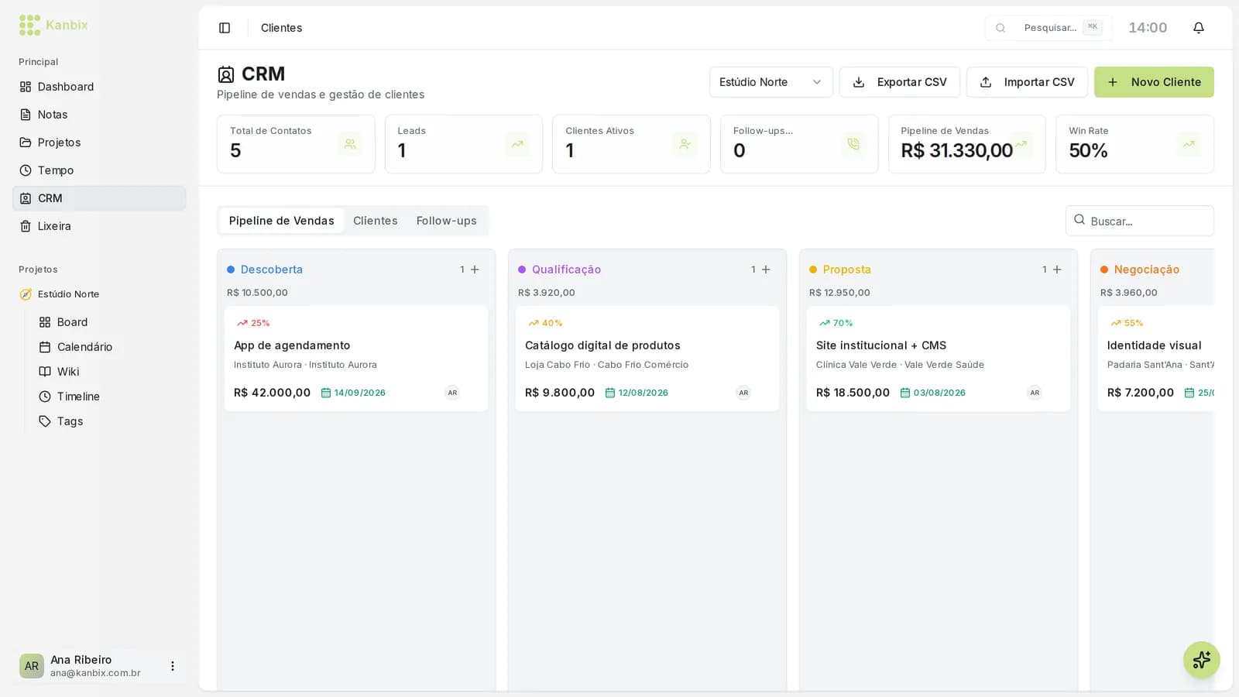This screenshot has height=697, width=1239.
Task: Click the Kanbix logo
Action: [53, 25]
